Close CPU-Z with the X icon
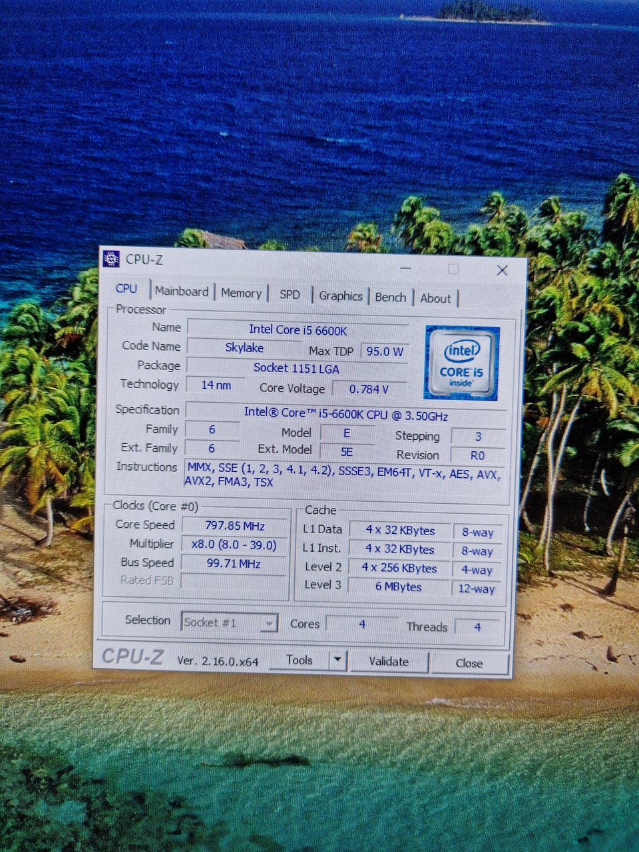639x852 pixels. pos(502,270)
